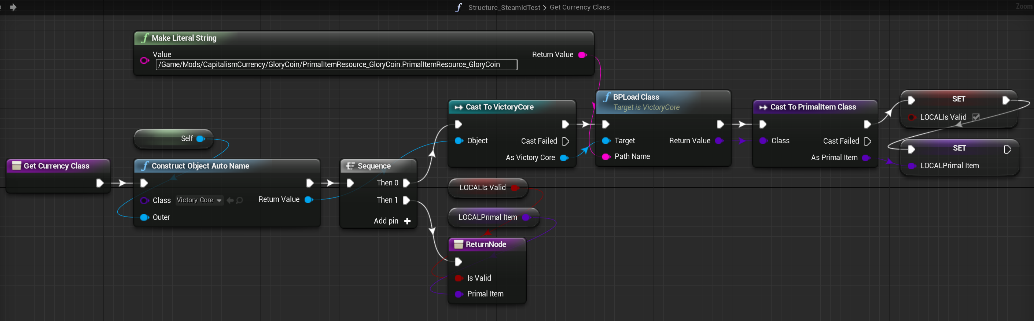
Task: Click exec input pin of SET LOCALIs Valid
Action: tap(912, 100)
